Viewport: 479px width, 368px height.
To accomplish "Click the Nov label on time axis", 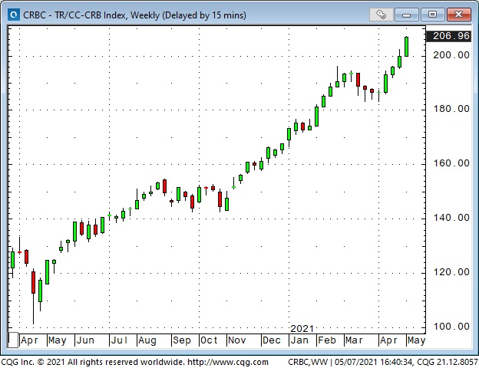I will (x=236, y=340).
